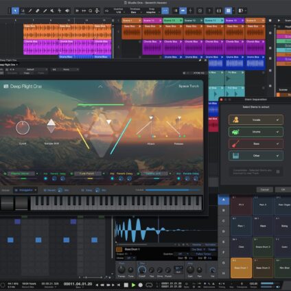Click Cancel in Stem Separation dialog

[x=265, y=189]
